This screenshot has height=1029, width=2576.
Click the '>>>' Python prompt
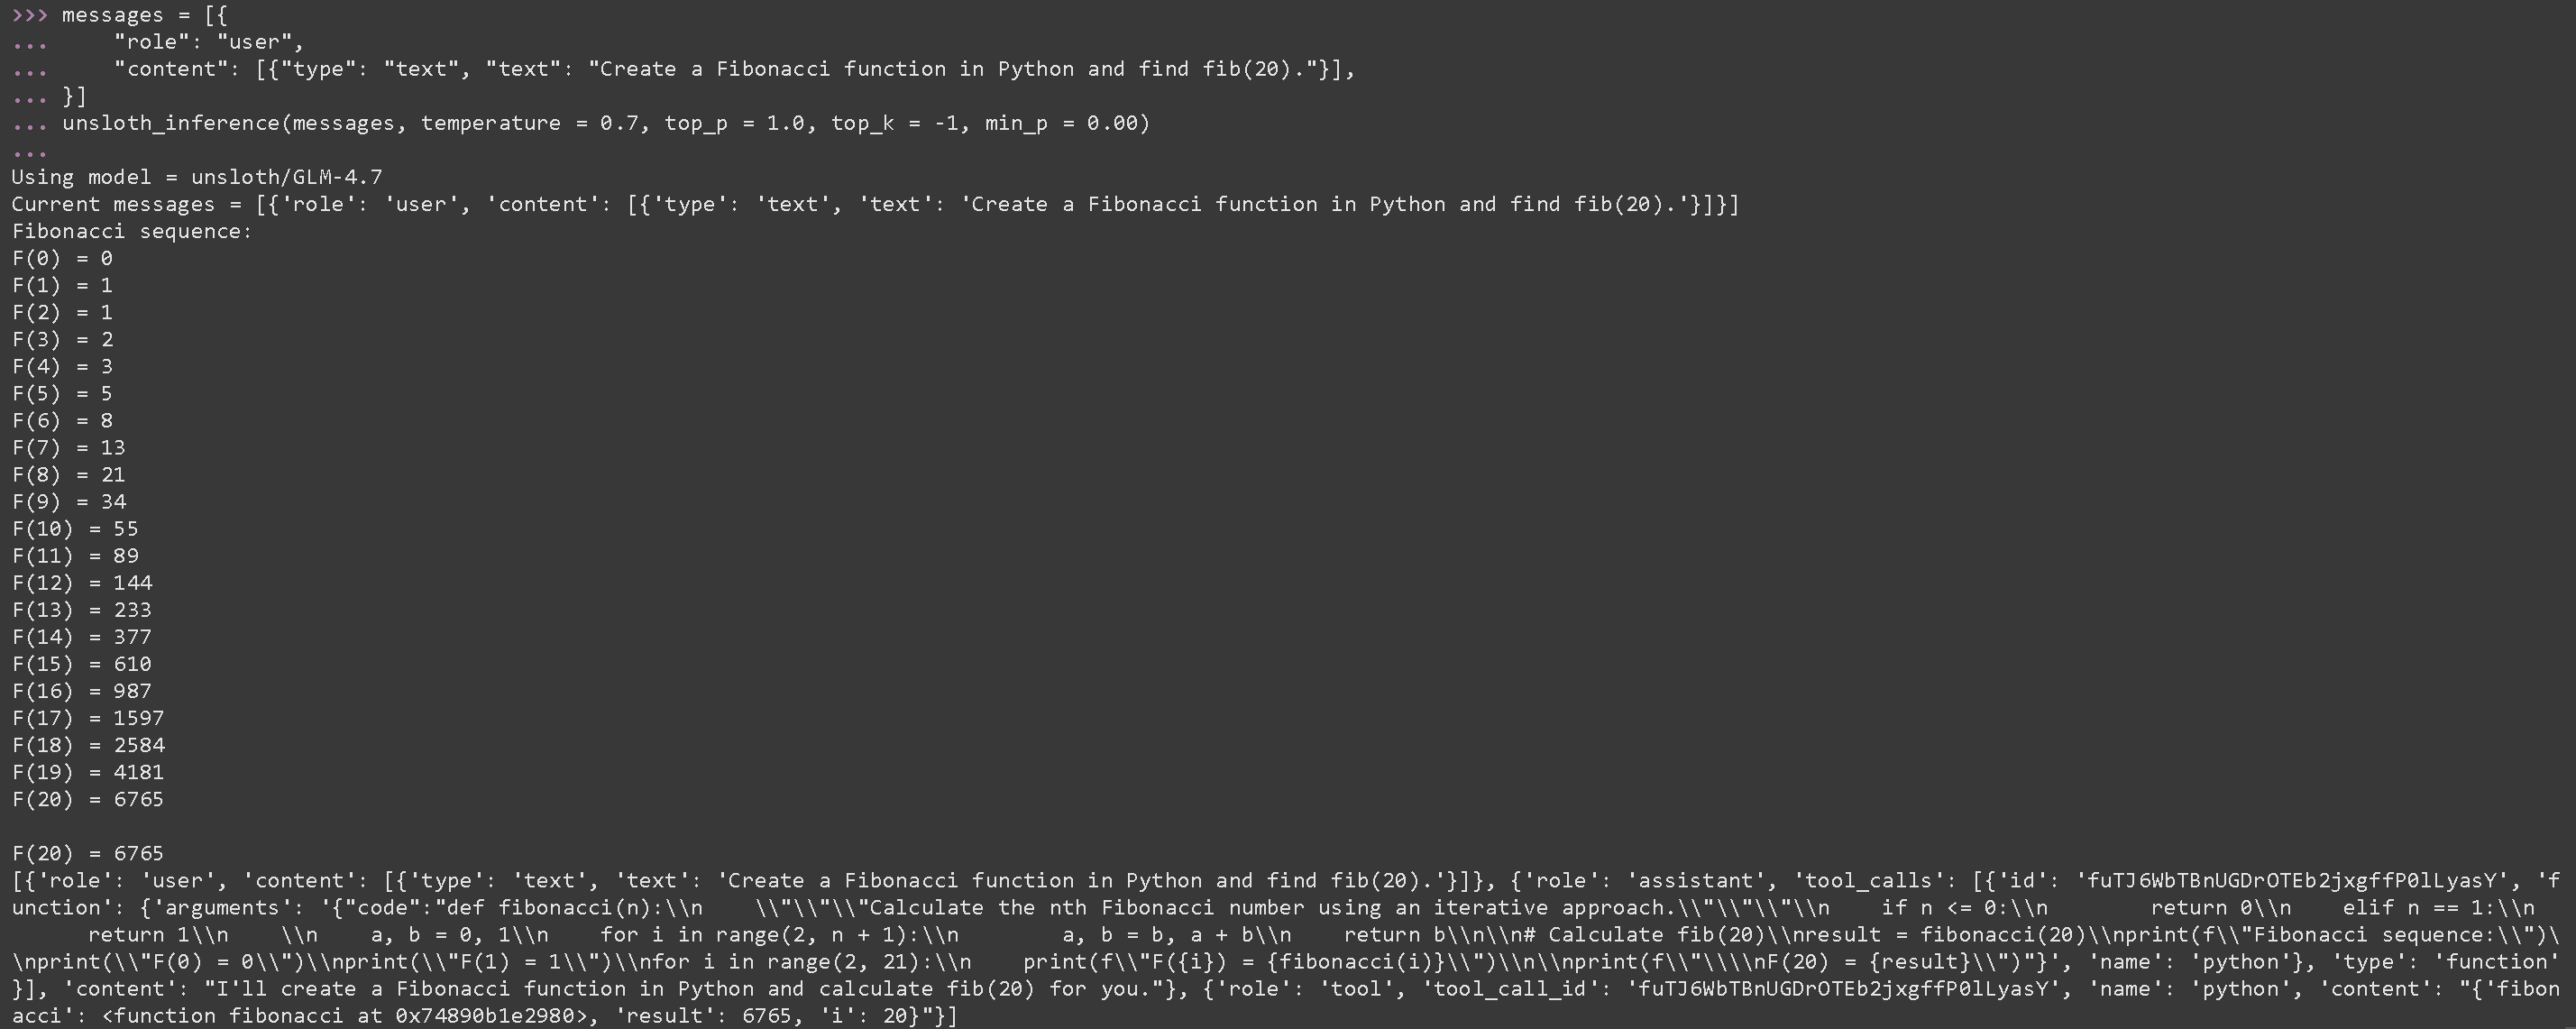[29, 15]
